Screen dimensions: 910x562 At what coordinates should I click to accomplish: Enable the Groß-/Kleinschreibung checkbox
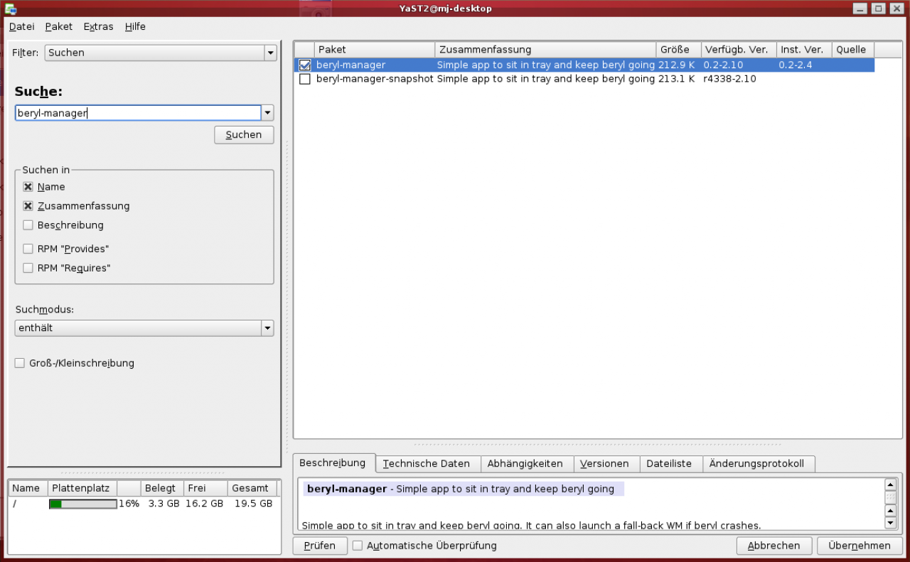pos(20,363)
